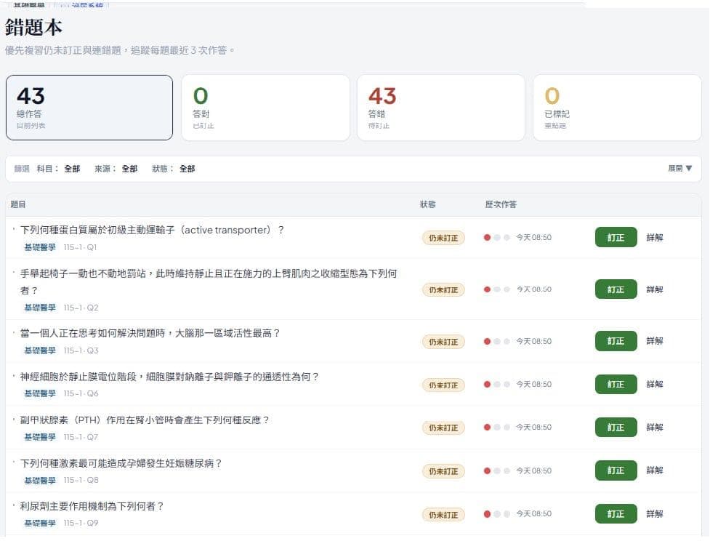This screenshot has width=710, height=541.
Task: Click the 題目 column header
Action: click(x=18, y=205)
